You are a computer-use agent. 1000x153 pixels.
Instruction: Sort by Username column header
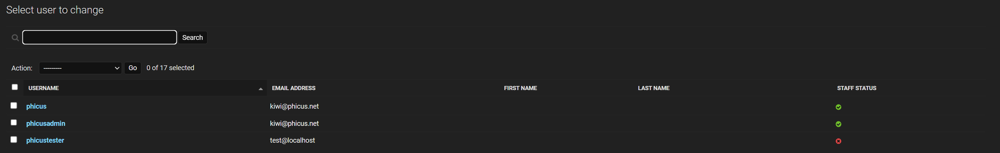pyautogui.click(x=43, y=88)
